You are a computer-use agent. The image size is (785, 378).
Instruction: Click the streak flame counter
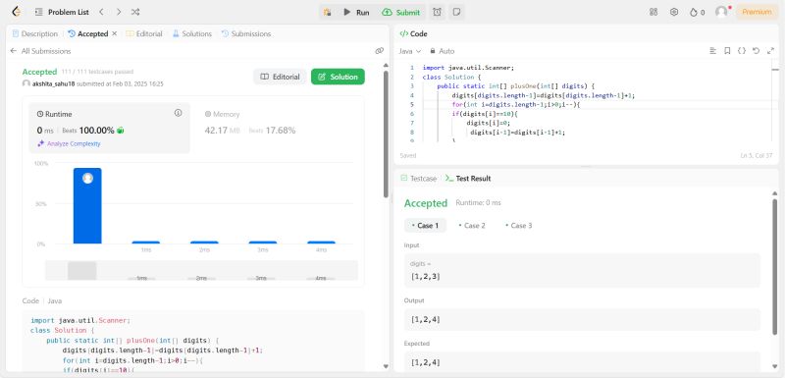[697, 12]
